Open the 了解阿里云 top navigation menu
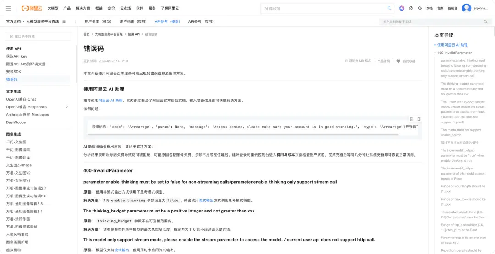 tap(170, 9)
